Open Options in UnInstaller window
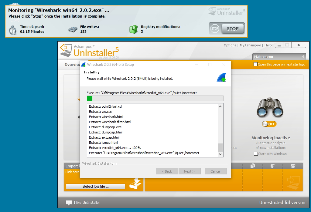This screenshot has width=311, height=212. (x=230, y=45)
